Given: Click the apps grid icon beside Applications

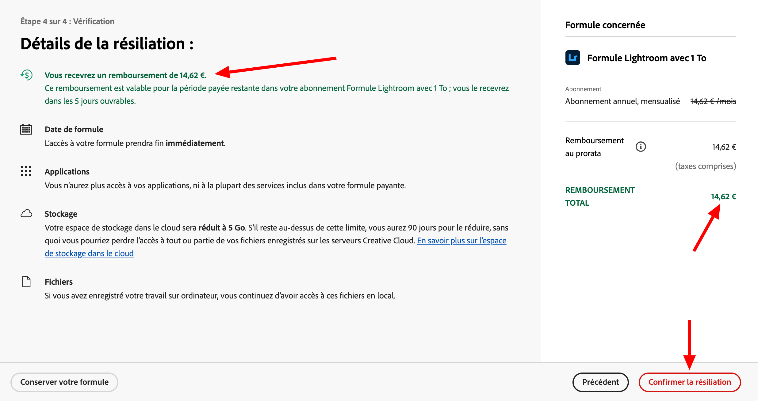Looking at the screenshot, I should [26, 171].
